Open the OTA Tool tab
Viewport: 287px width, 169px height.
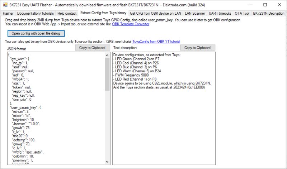tap(242, 13)
